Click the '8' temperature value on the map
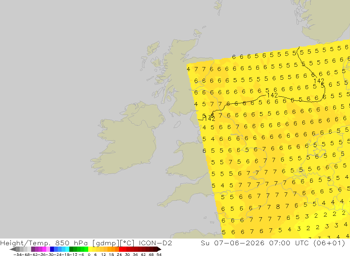The width and height of the screenshot is (350, 256). 278,207
